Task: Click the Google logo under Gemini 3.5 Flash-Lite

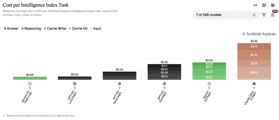Action: coord(30,84)
